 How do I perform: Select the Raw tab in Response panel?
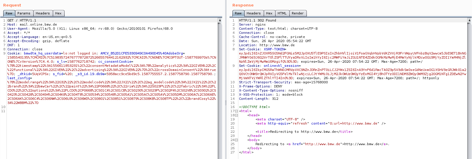[x=238, y=13]
